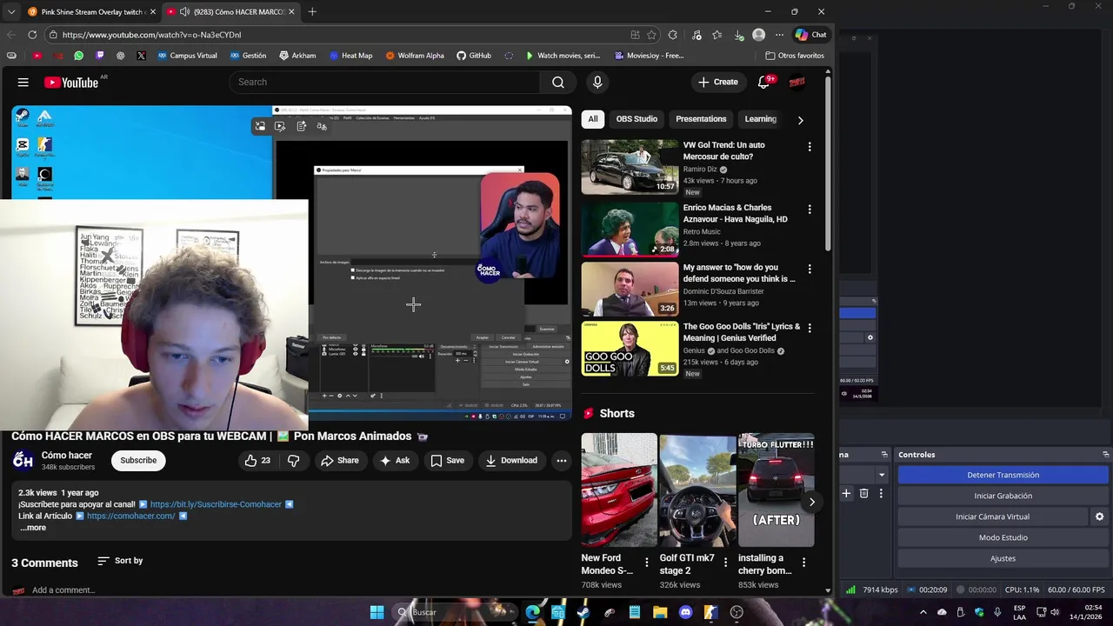This screenshot has height=626, width=1113.
Task: Open the X bookmark icon
Action: click(141, 56)
